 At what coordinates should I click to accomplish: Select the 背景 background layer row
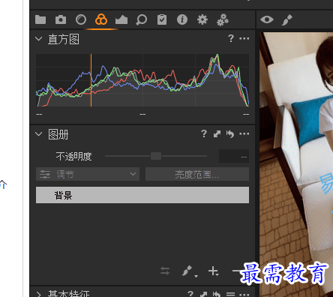(142, 195)
